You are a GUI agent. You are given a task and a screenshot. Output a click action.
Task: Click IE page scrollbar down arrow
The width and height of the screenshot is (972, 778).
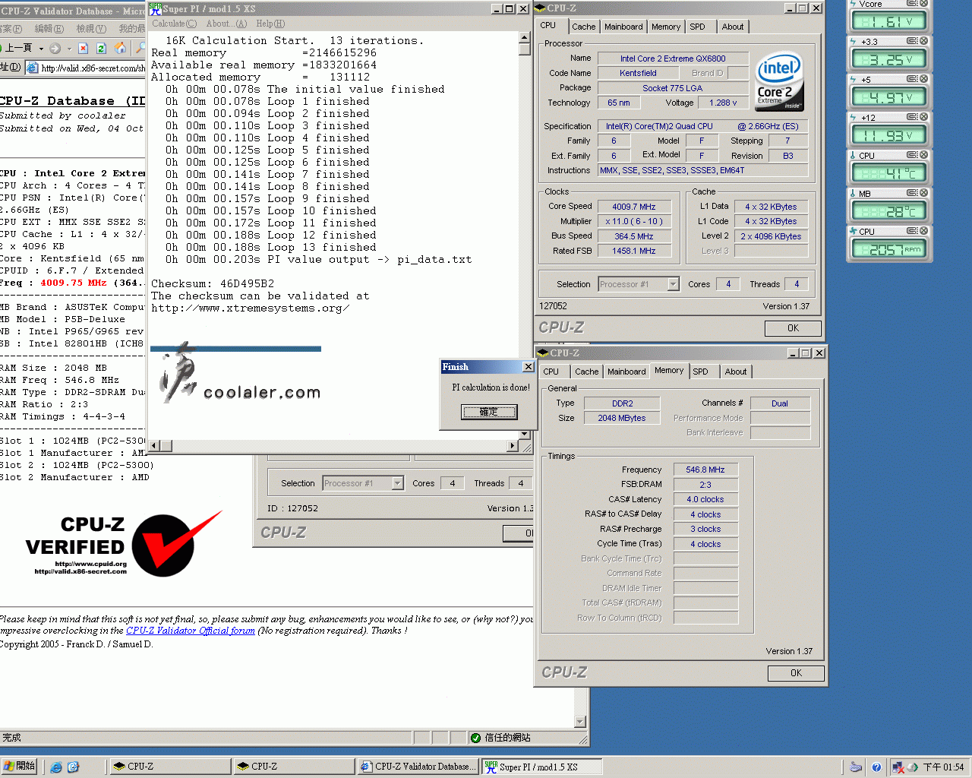pos(580,722)
